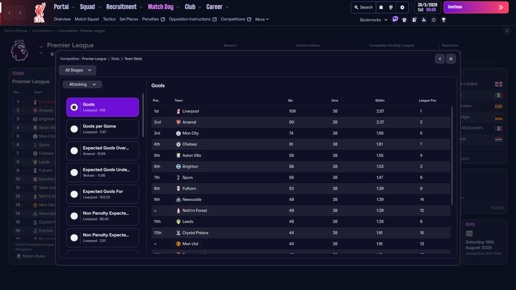Click the Liverpool FC club crest
Screen dimensions: 516x290
40,12
